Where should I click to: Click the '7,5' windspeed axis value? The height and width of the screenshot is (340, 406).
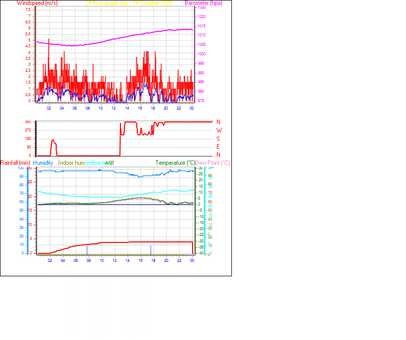point(28,9)
